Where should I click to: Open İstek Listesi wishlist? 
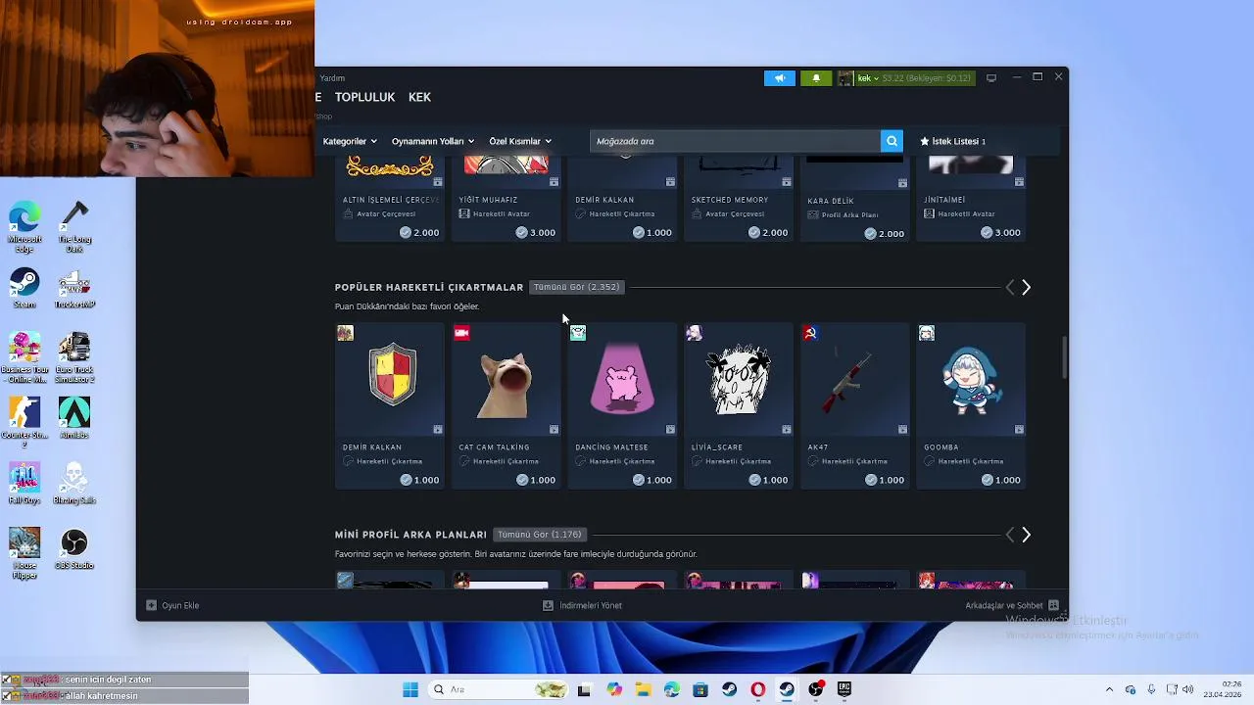952,141
